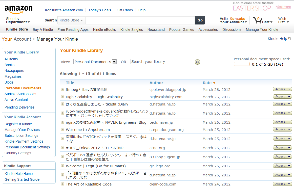The image size is (294, 187).
Task: Expand the Welcome | Legit row
Action: 63,166
